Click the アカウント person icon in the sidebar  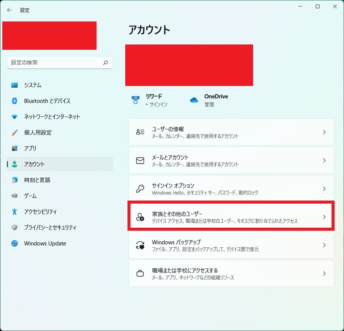(14, 164)
